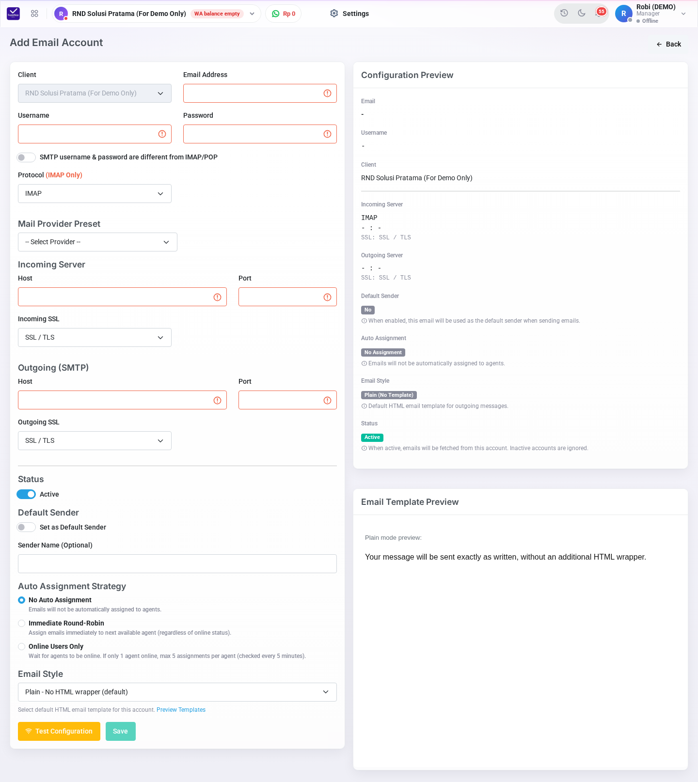Click the Plain (No Template) badge
The image size is (698, 782).
point(389,395)
